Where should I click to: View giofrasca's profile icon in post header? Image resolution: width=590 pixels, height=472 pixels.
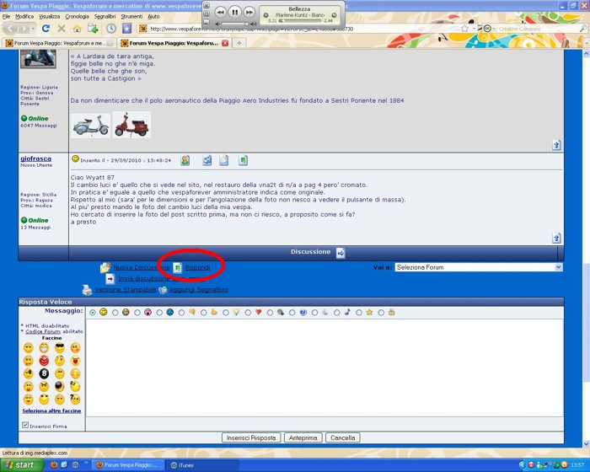pyautogui.click(x=185, y=160)
